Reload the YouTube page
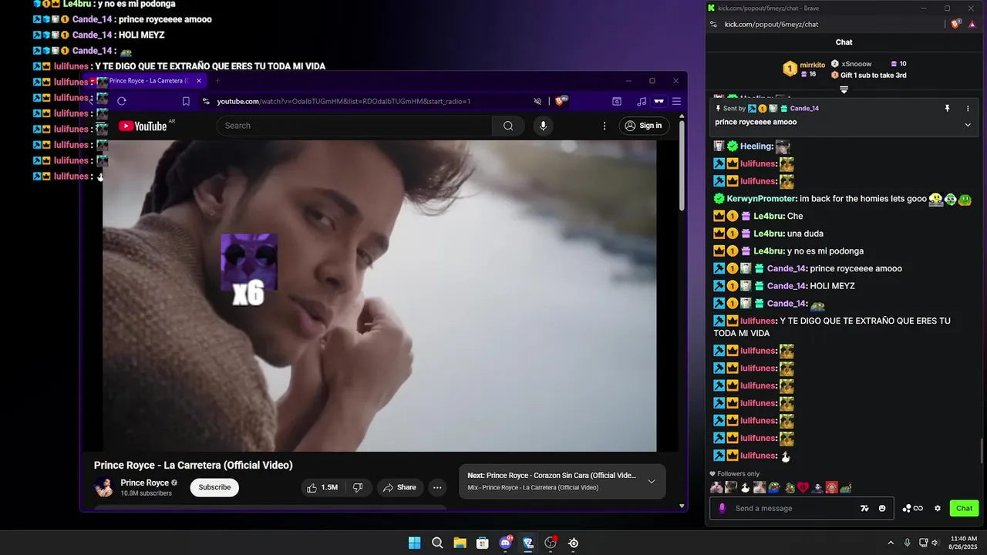987x555 pixels. pos(122,101)
